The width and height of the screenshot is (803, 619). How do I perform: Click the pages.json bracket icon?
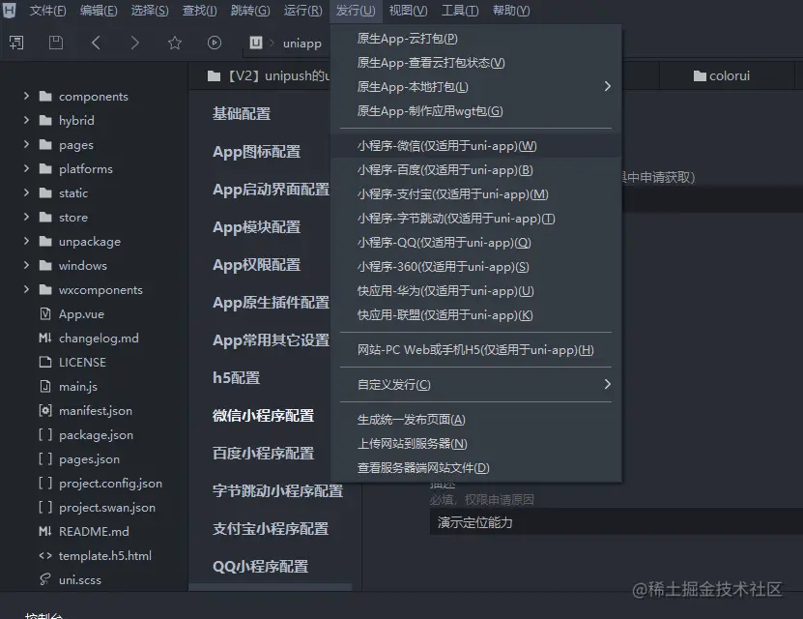tap(45, 458)
